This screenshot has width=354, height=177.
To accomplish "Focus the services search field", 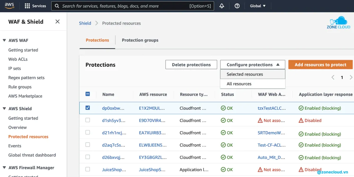I will (x=133, y=6).
